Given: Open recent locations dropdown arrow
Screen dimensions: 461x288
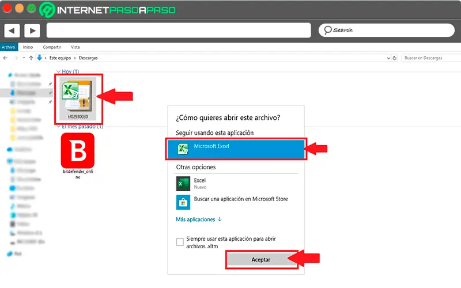Looking at the screenshot, I should click(x=24, y=58).
